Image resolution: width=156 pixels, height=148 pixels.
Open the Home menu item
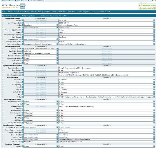click(4, 12)
